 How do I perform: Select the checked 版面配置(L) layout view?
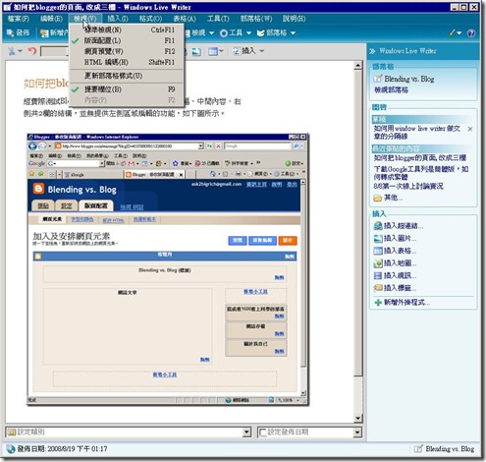click(127, 40)
